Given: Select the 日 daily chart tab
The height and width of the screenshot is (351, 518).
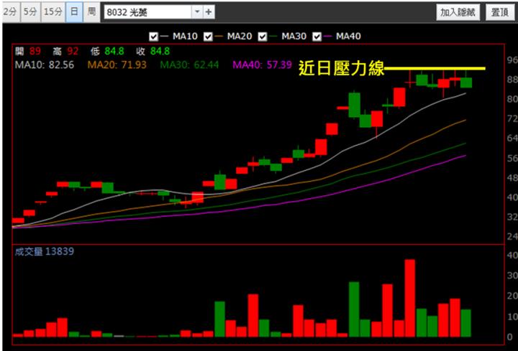Looking at the screenshot, I should click(74, 12).
